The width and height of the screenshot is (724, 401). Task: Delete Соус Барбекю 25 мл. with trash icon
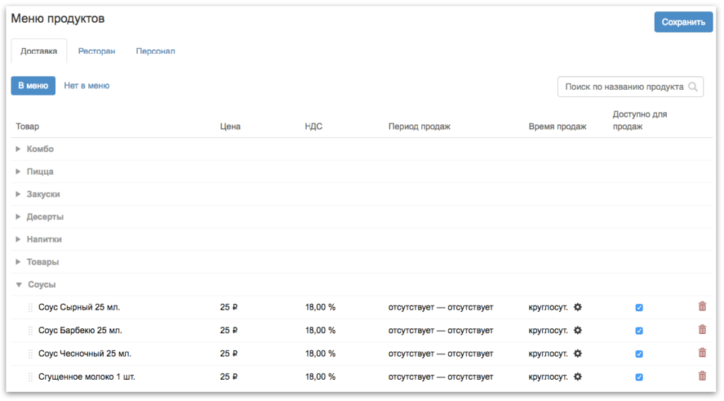coord(702,330)
